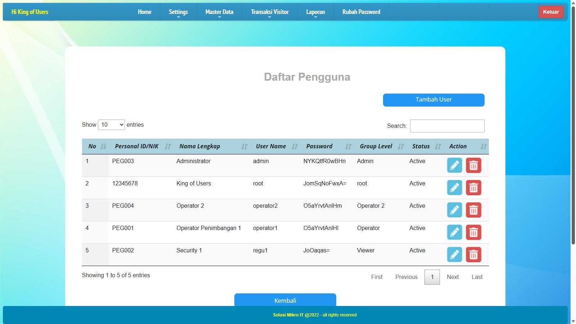Delete the Operator Penimbangan 1 user
Viewport: 576px width, 324px height.
pyautogui.click(x=473, y=233)
